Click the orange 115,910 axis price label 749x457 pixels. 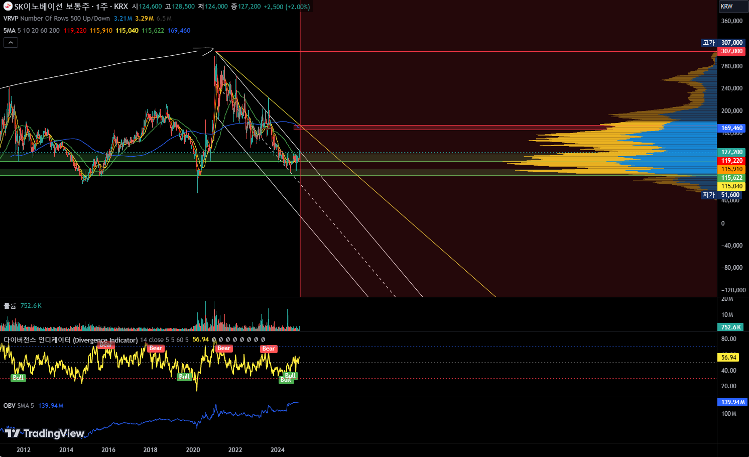click(x=731, y=169)
